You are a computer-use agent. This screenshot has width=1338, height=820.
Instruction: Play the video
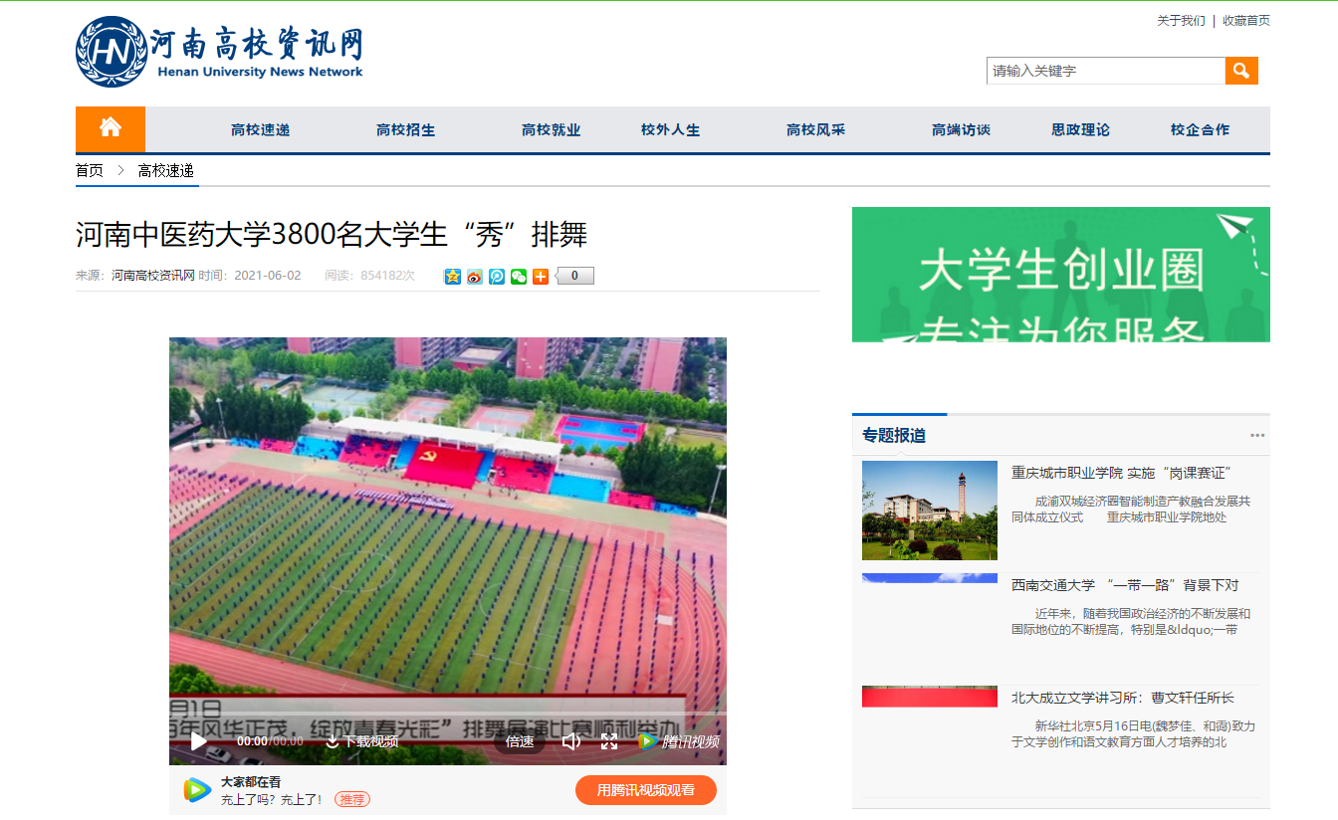pos(198,741)
